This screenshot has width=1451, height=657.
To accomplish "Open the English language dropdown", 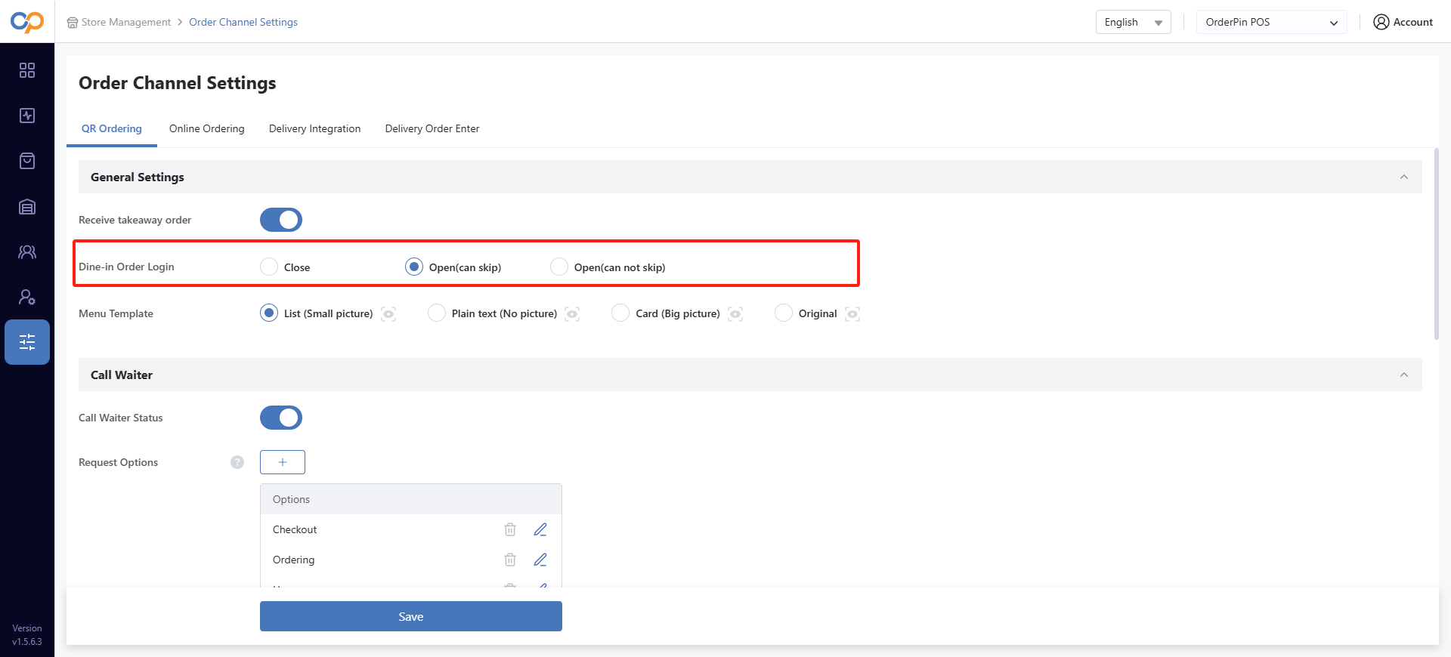I will [1133, 22].
